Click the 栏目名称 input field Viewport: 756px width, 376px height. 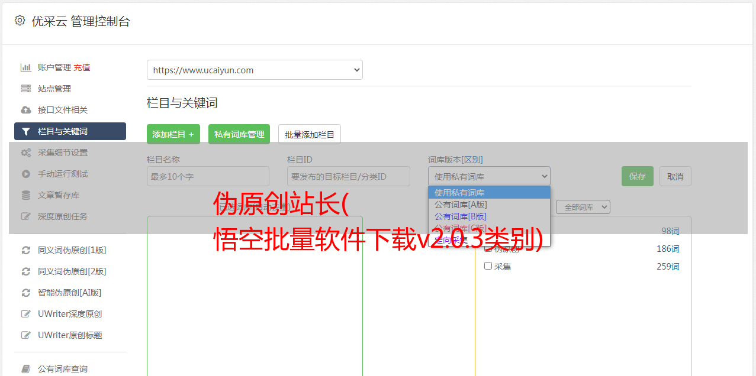click(208, 176)
